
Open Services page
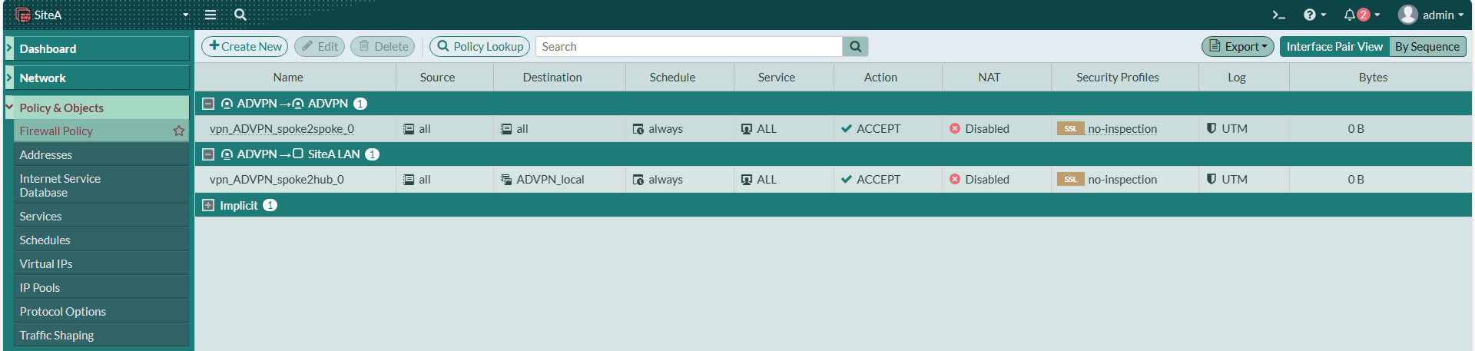[x=101, y=216]
